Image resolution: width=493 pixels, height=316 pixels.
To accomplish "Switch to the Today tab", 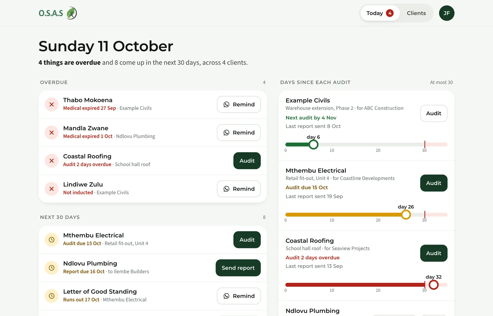I will tap(380, 13).
